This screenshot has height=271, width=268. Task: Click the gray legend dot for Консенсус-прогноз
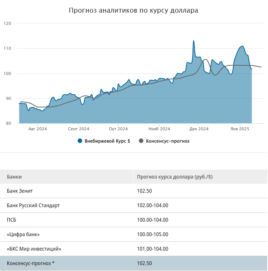pos(141,141)
